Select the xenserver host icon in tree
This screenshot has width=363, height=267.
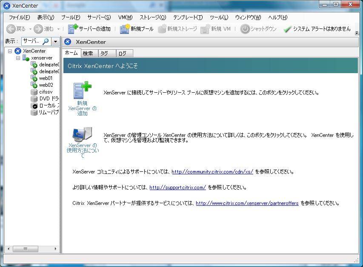[26, 58]
